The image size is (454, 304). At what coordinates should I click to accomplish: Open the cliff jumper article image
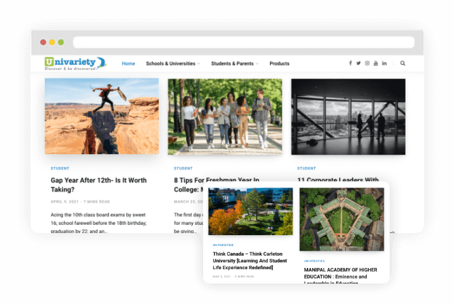(x=102, y=116)
